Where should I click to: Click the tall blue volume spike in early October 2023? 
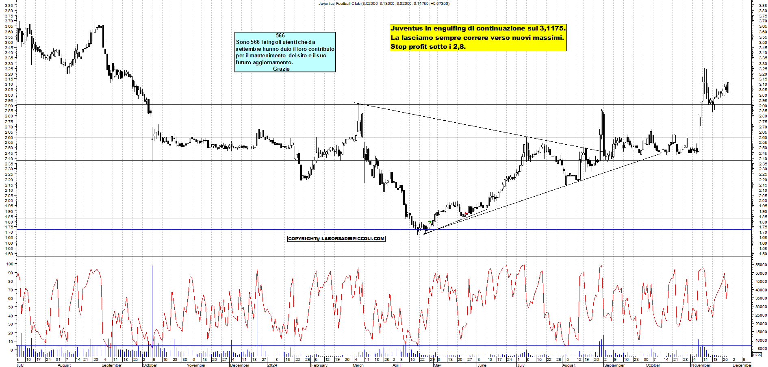(x=152, y=311)
